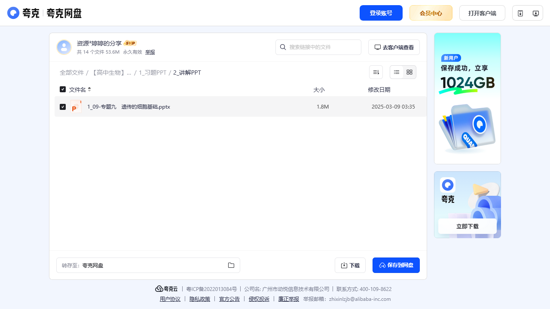Switch to grid view layout

coord(409,72)
